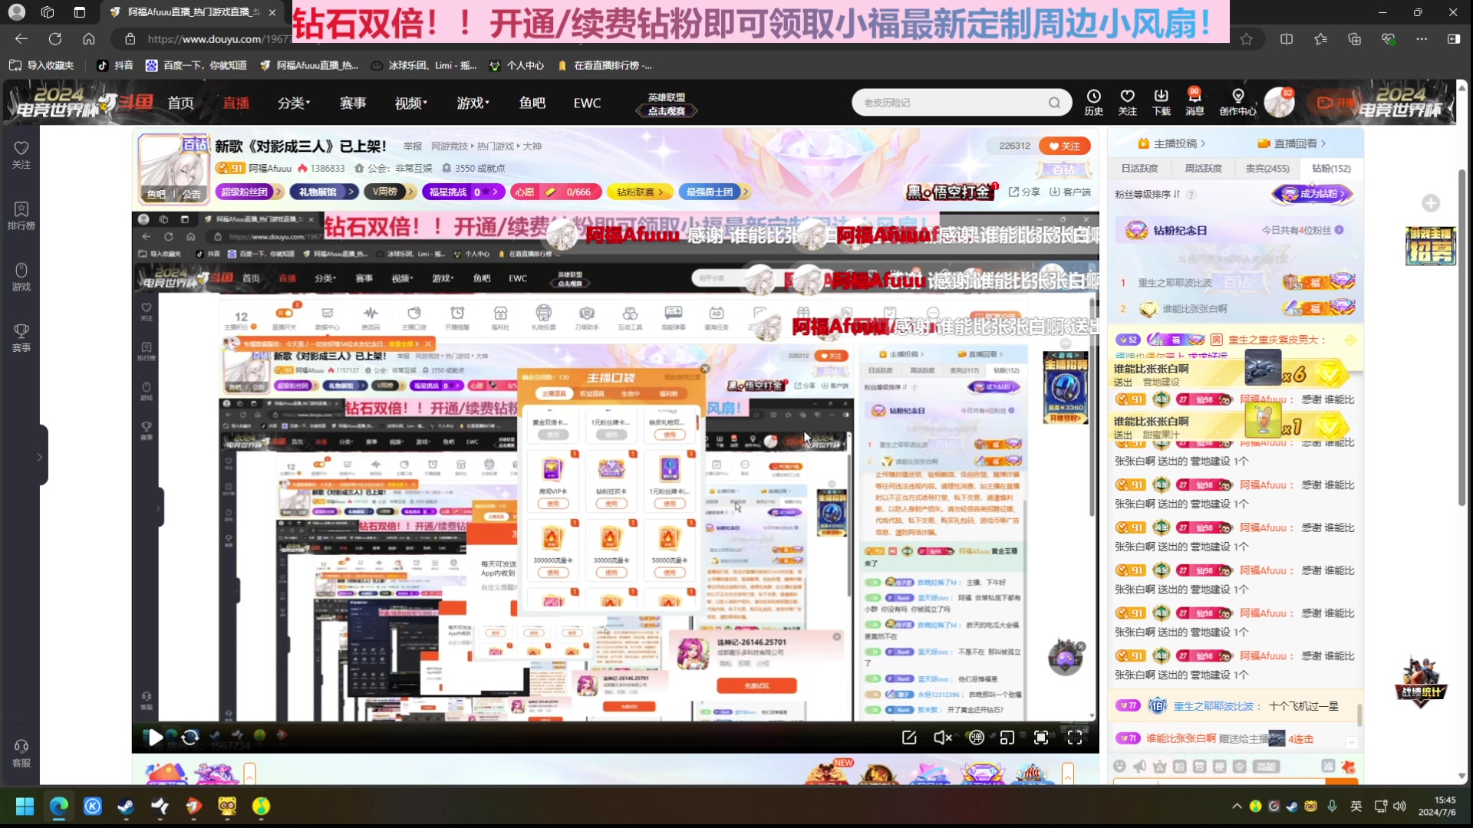Expand the left bottom activity bar arrow
The height and width of the screenshot is (828, 1473).
coord(249,775)
